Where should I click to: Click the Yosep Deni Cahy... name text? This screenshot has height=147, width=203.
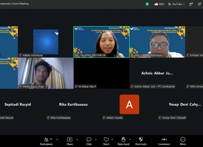coord(185,104)
